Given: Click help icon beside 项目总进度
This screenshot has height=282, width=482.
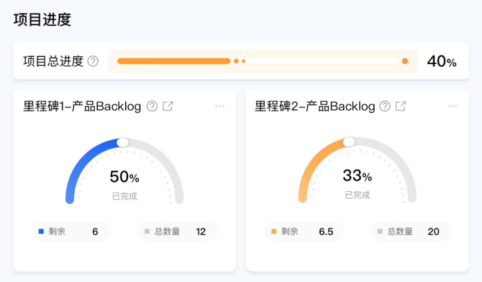Looking at the screenshot, I should [x=93, y=61].
